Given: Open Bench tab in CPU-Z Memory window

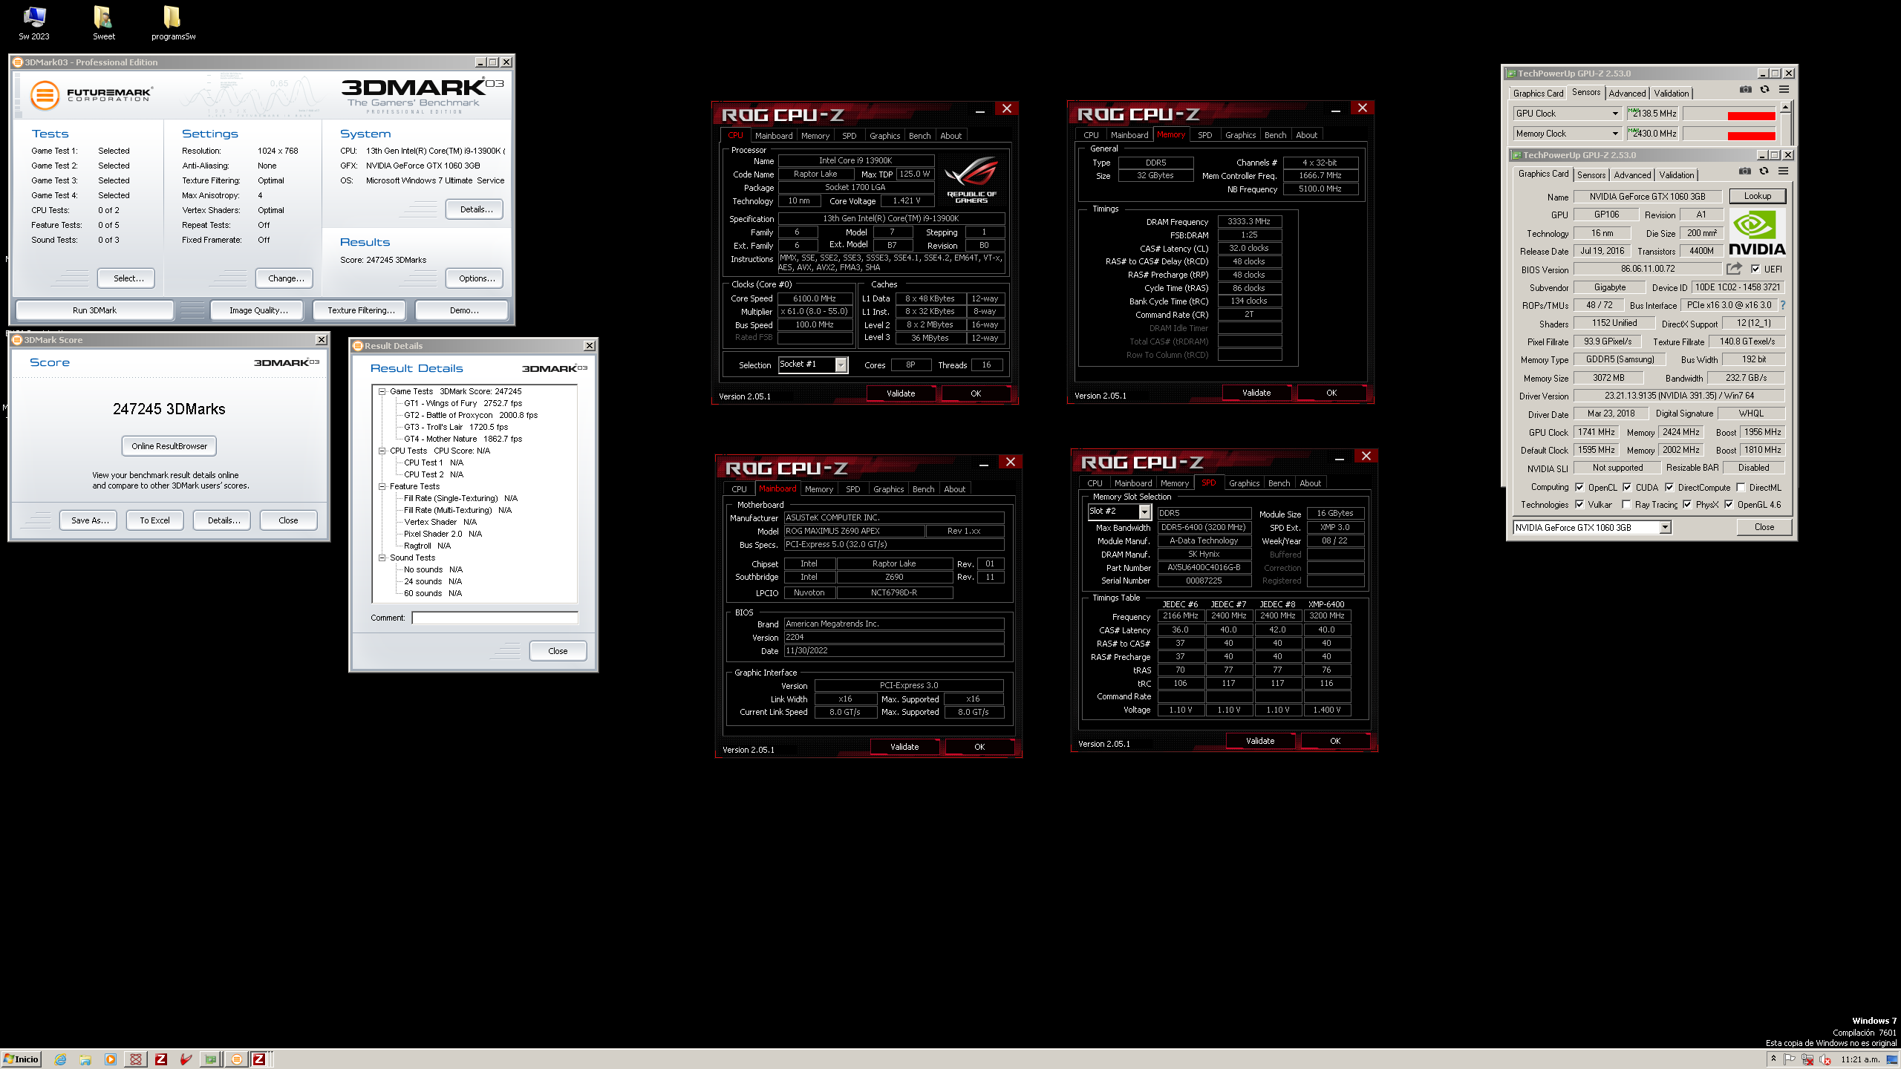Looking at the screenshot, I should (1275, 135).
